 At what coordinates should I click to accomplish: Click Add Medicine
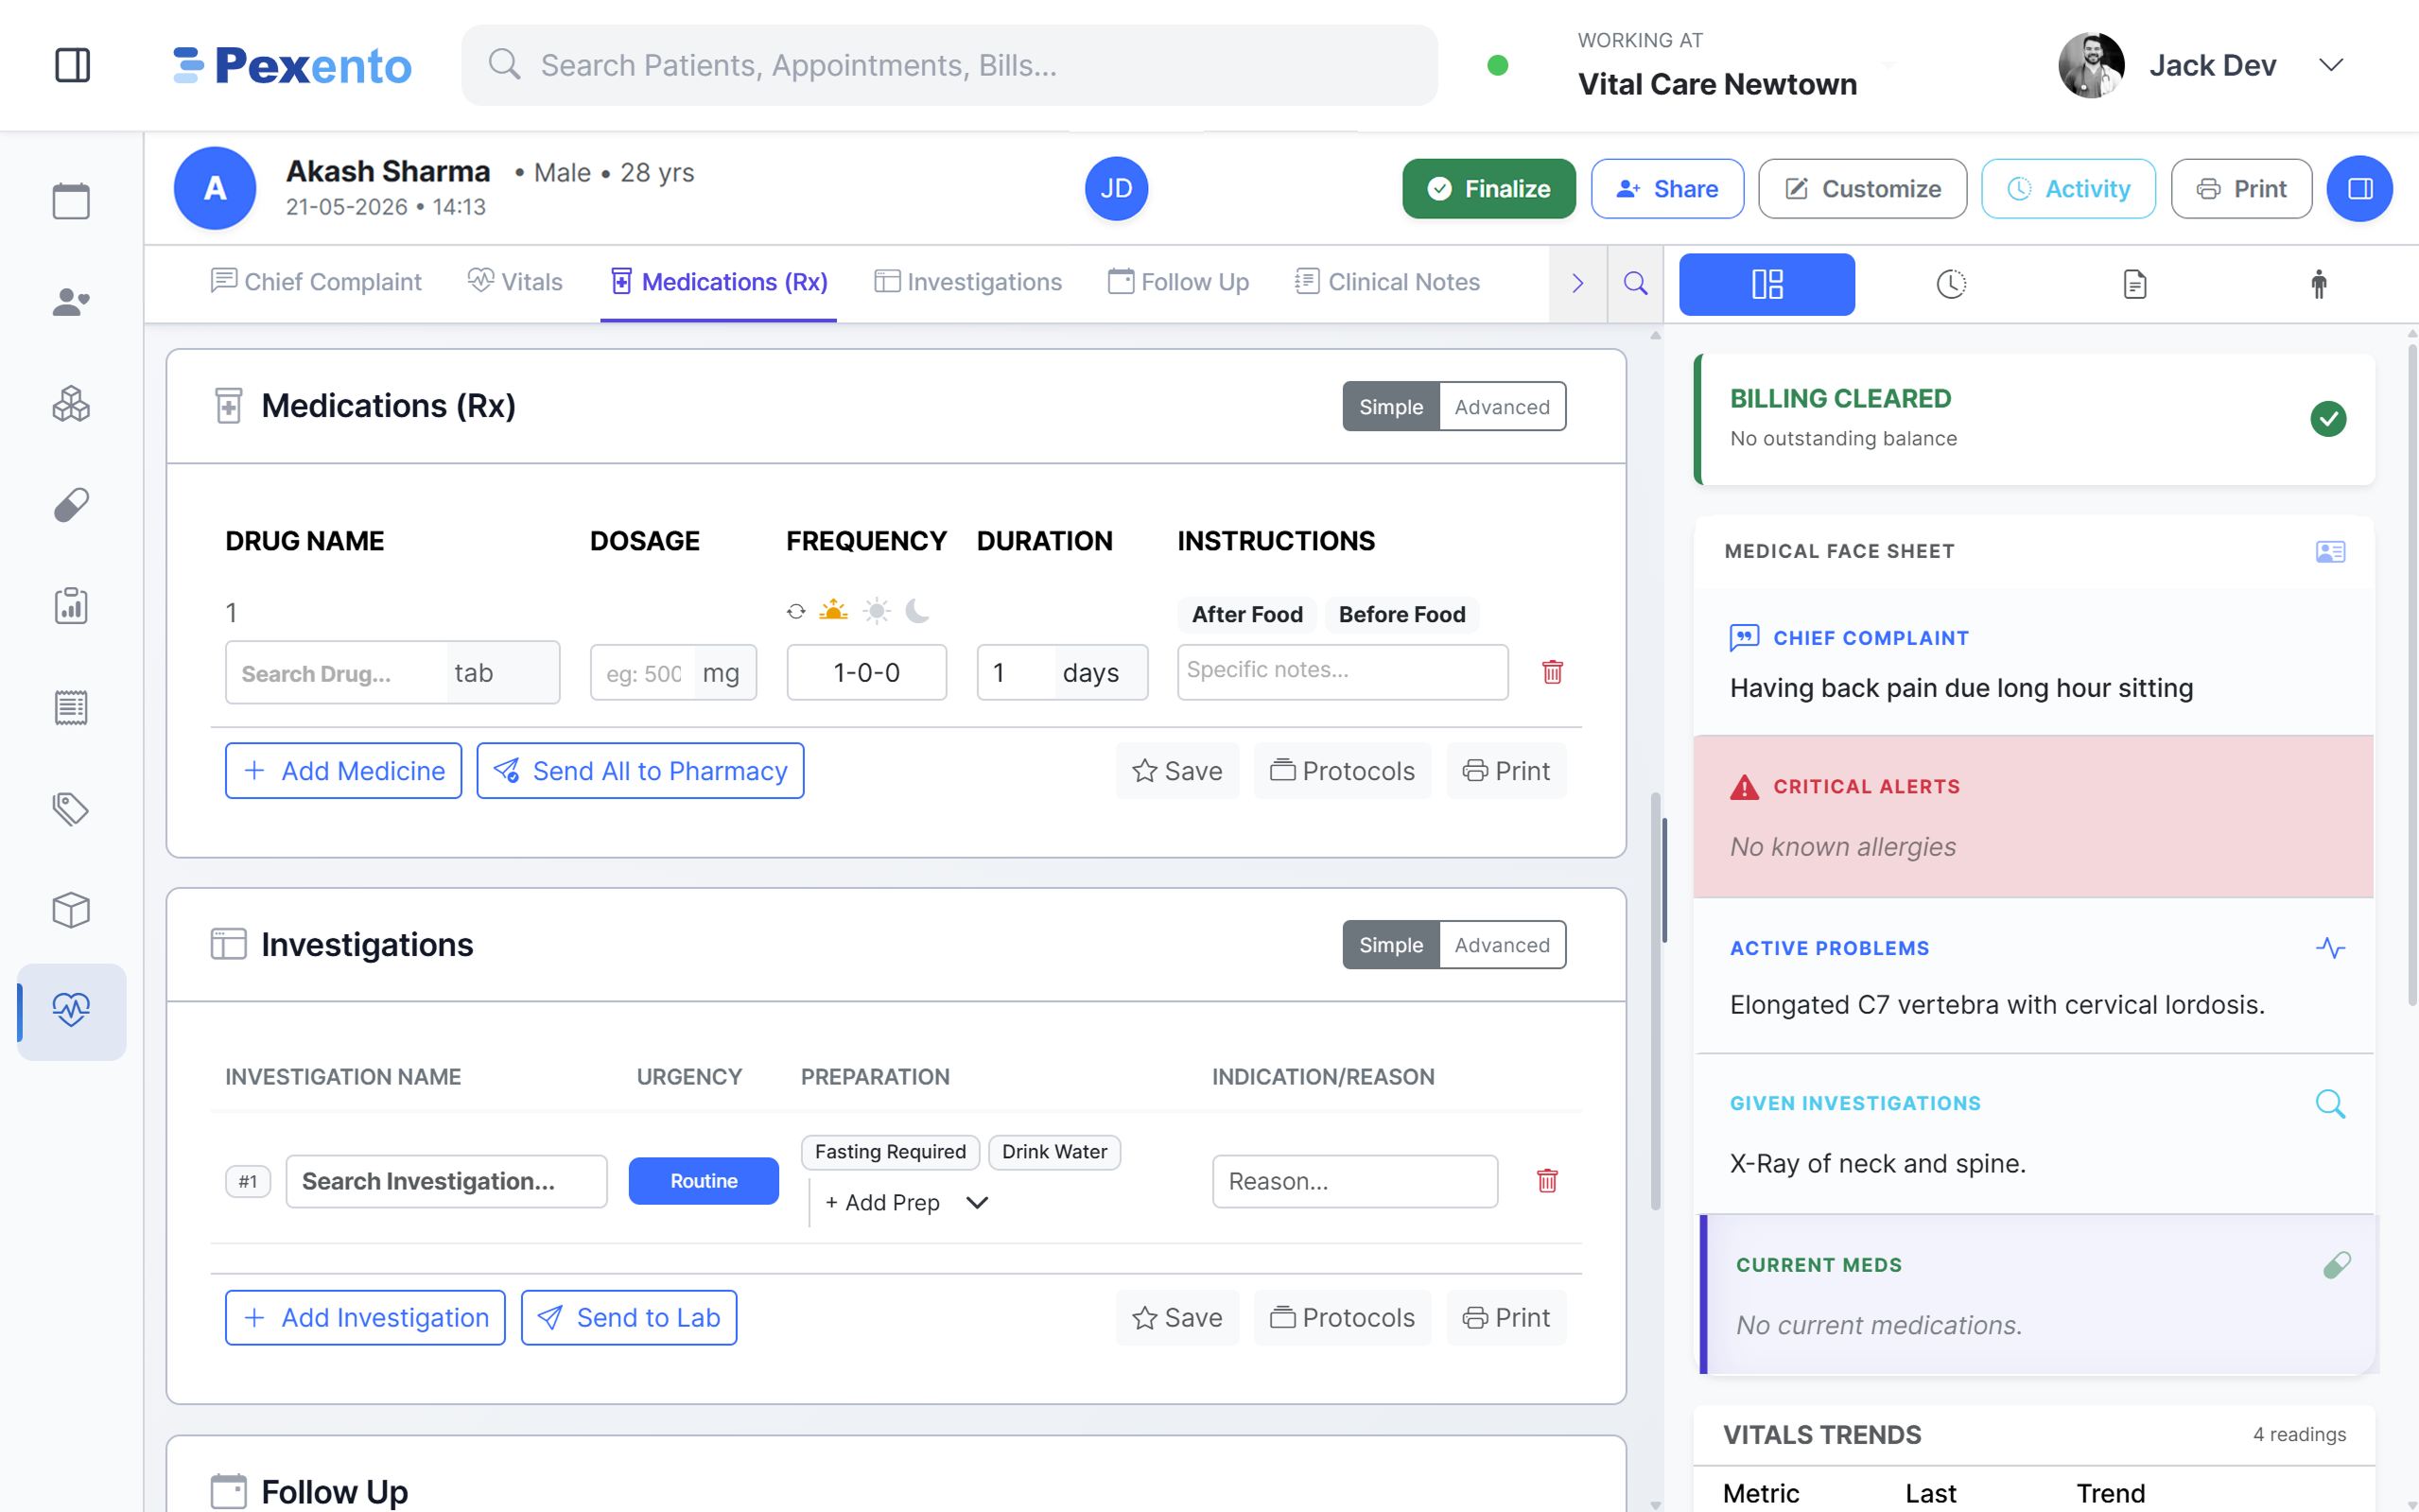(x=343, y=771)
